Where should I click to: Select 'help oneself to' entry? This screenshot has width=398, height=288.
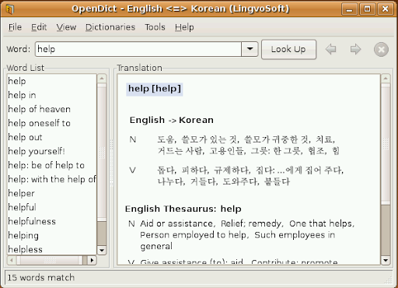point(52,123)
